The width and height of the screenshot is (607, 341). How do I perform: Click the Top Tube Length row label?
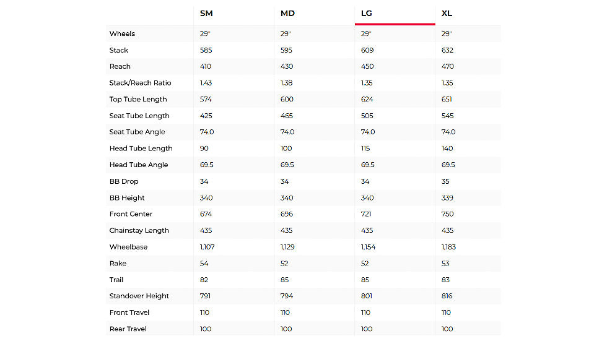[x=138, y=99]
